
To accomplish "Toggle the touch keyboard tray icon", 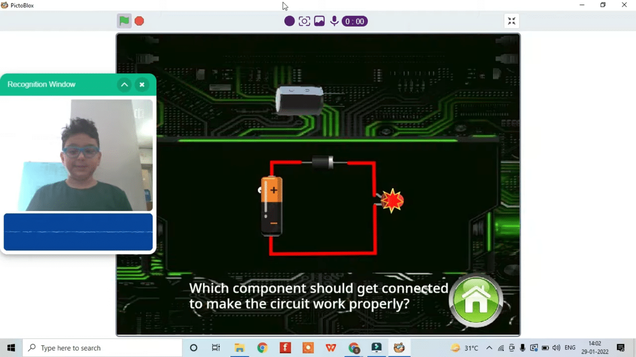I will tap(534, 348).
